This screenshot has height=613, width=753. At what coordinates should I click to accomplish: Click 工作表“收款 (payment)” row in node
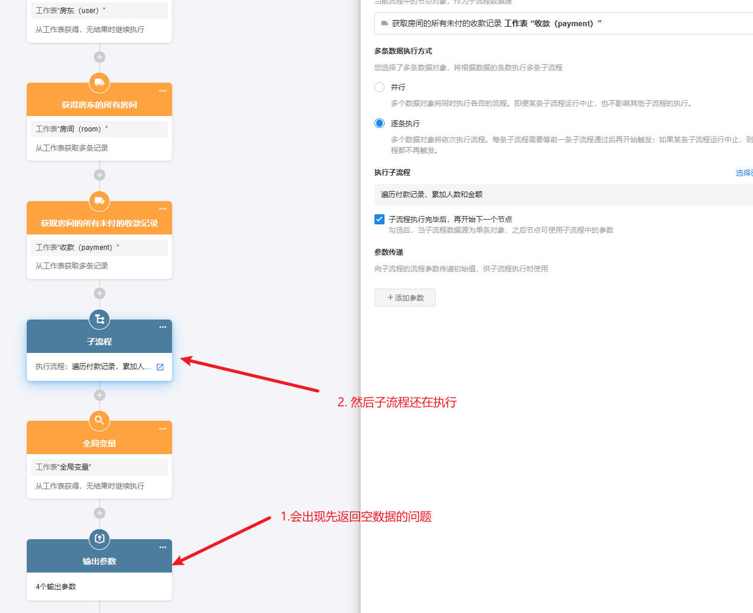coord(99,248)
